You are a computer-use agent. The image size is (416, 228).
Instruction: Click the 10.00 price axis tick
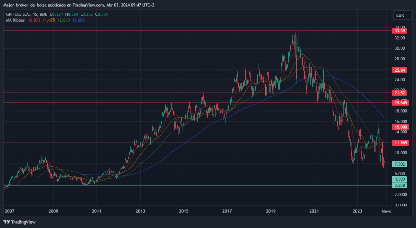(x=400, y=153)
